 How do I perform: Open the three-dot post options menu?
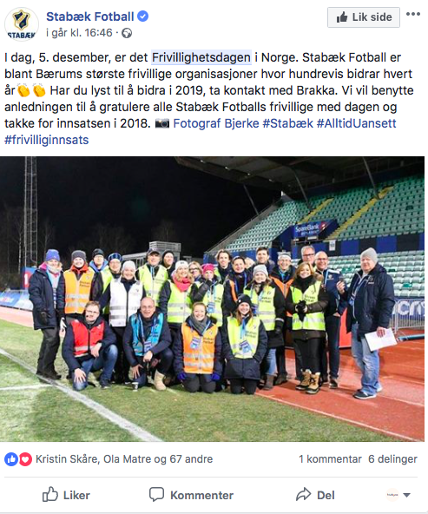point(413,14)
